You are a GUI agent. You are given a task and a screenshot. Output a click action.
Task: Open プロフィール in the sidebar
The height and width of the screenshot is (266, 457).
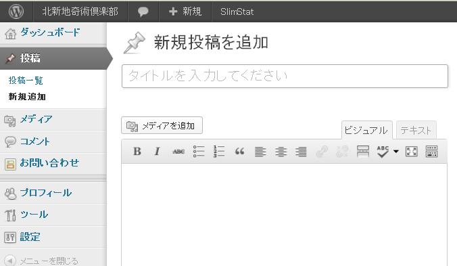[x=46, y=192]
